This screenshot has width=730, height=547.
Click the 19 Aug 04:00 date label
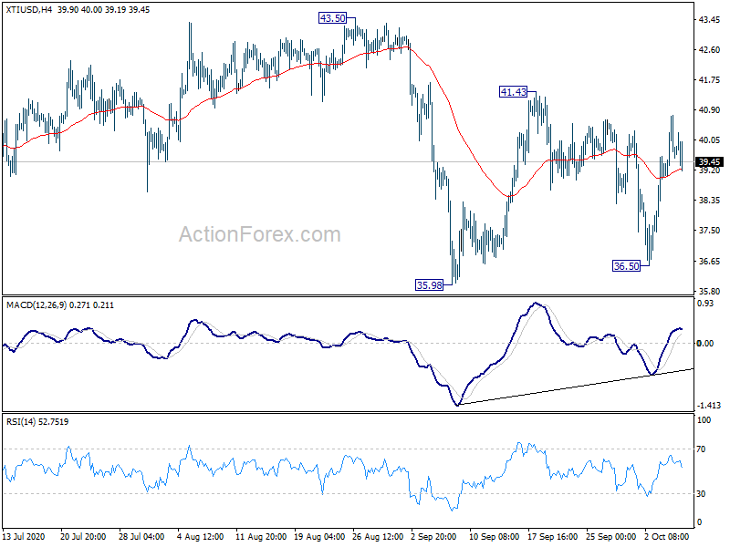pos(319,536)
